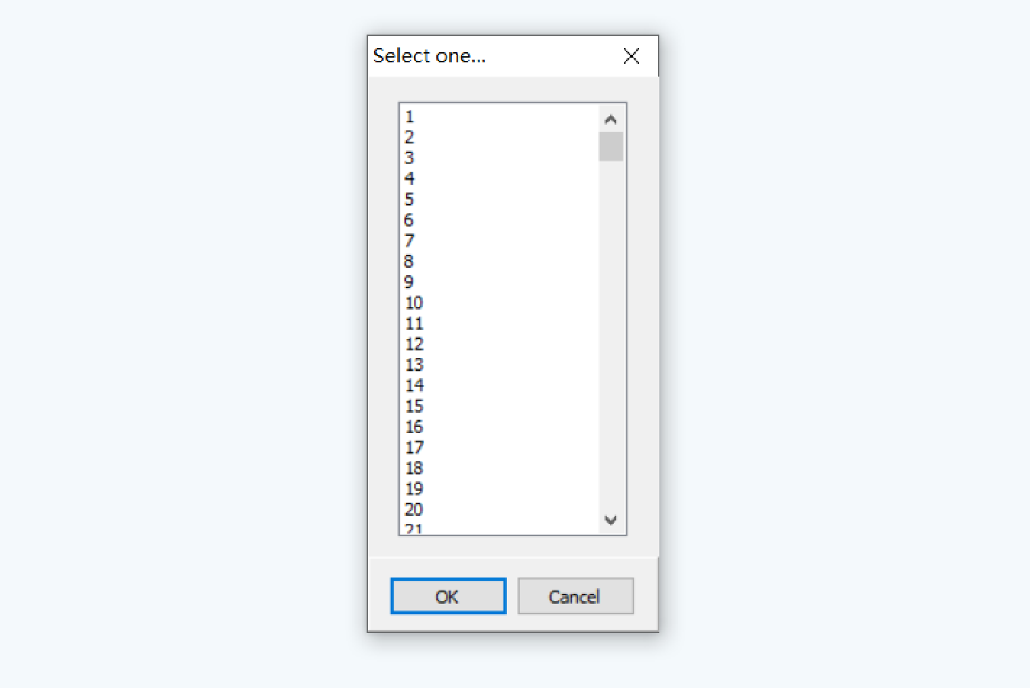
Task: Pick number 20 from the list
Action: [499, 509]
